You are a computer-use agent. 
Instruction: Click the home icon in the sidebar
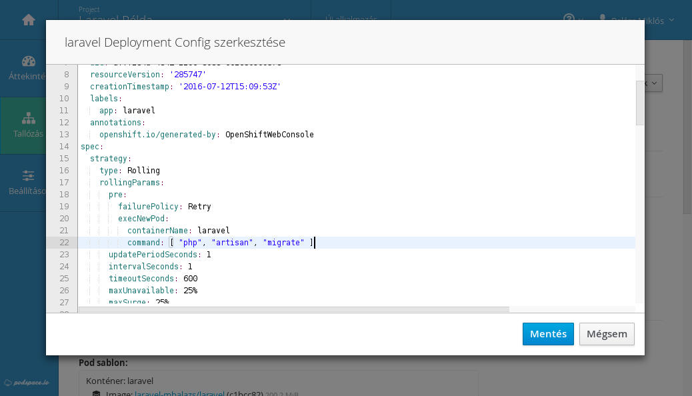29,20
